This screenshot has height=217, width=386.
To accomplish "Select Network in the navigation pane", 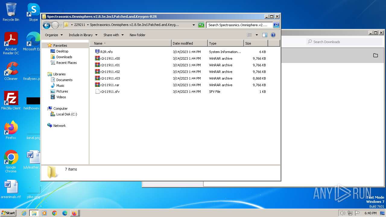I will (x=59, y=126).
